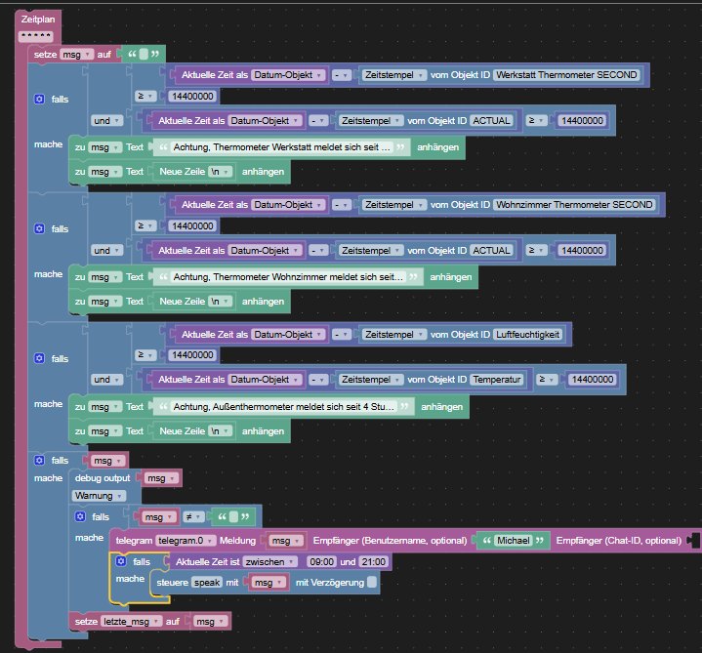Click the Zeitplan cron stars field
Image resolution: width=702 pixels, height=653 pixels.
(36, 36)
